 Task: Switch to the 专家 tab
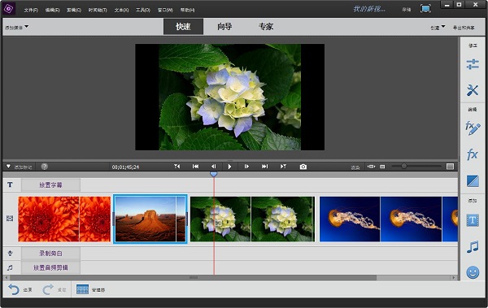click(266, 27)
